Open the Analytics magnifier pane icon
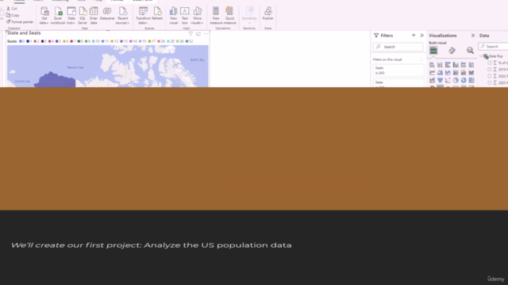The height and width of the screenshot is (285, 508). click(x=470, y=51)
